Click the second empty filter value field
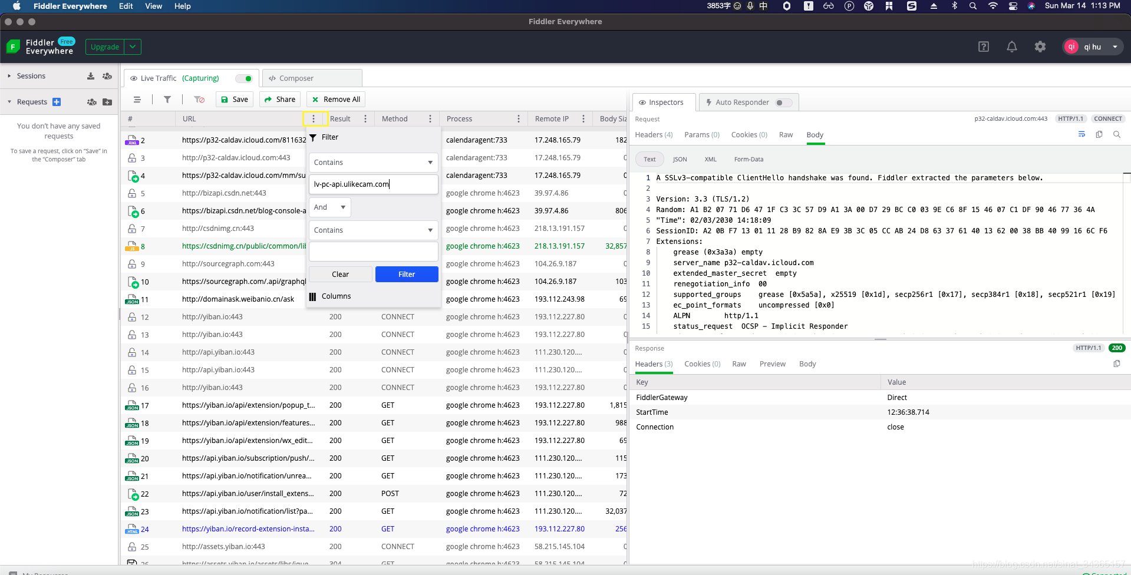Image resolution: width=1131 pixels, height=575 pixels. 373,252
